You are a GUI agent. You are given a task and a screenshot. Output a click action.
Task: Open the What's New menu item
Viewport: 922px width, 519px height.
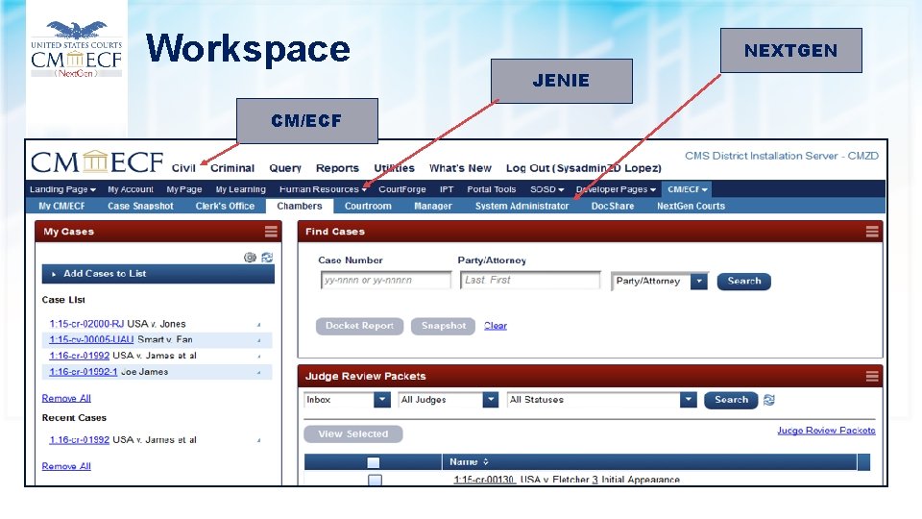[x=460, y=168]
